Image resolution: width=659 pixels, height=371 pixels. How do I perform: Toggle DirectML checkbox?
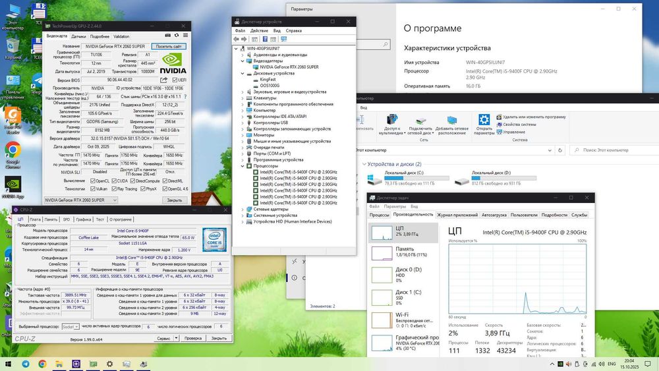tap(165, 181)
